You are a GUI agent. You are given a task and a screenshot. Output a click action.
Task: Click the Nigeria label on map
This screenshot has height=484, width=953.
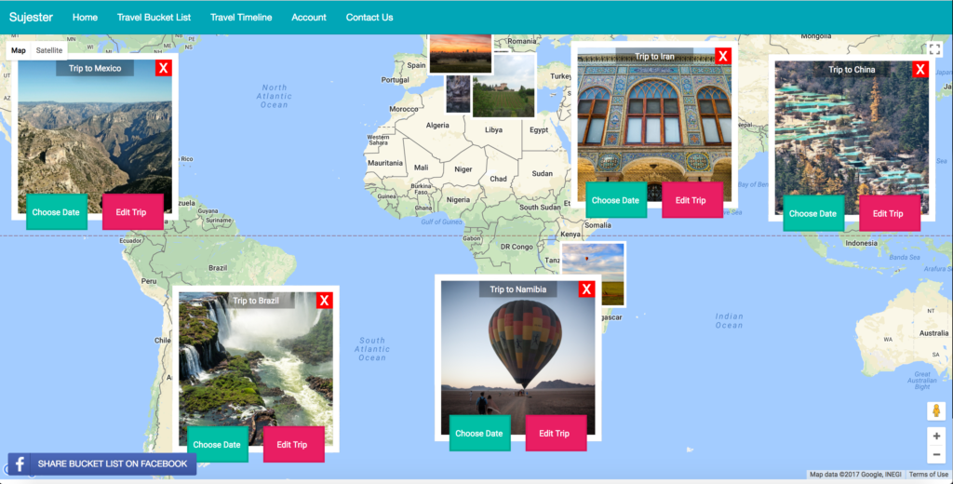click(x=458, y=199)
